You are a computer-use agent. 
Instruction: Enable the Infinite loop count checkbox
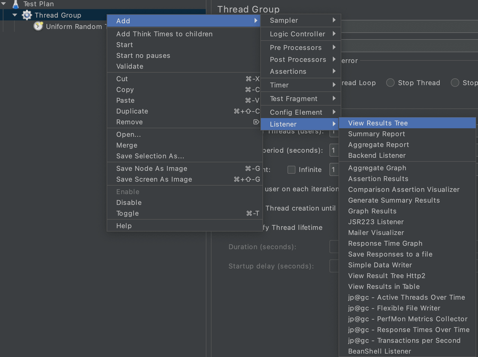291,169
